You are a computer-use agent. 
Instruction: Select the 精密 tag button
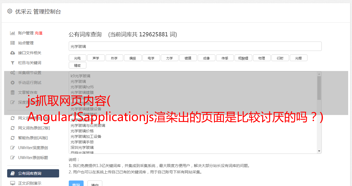[x=77, y=65]
